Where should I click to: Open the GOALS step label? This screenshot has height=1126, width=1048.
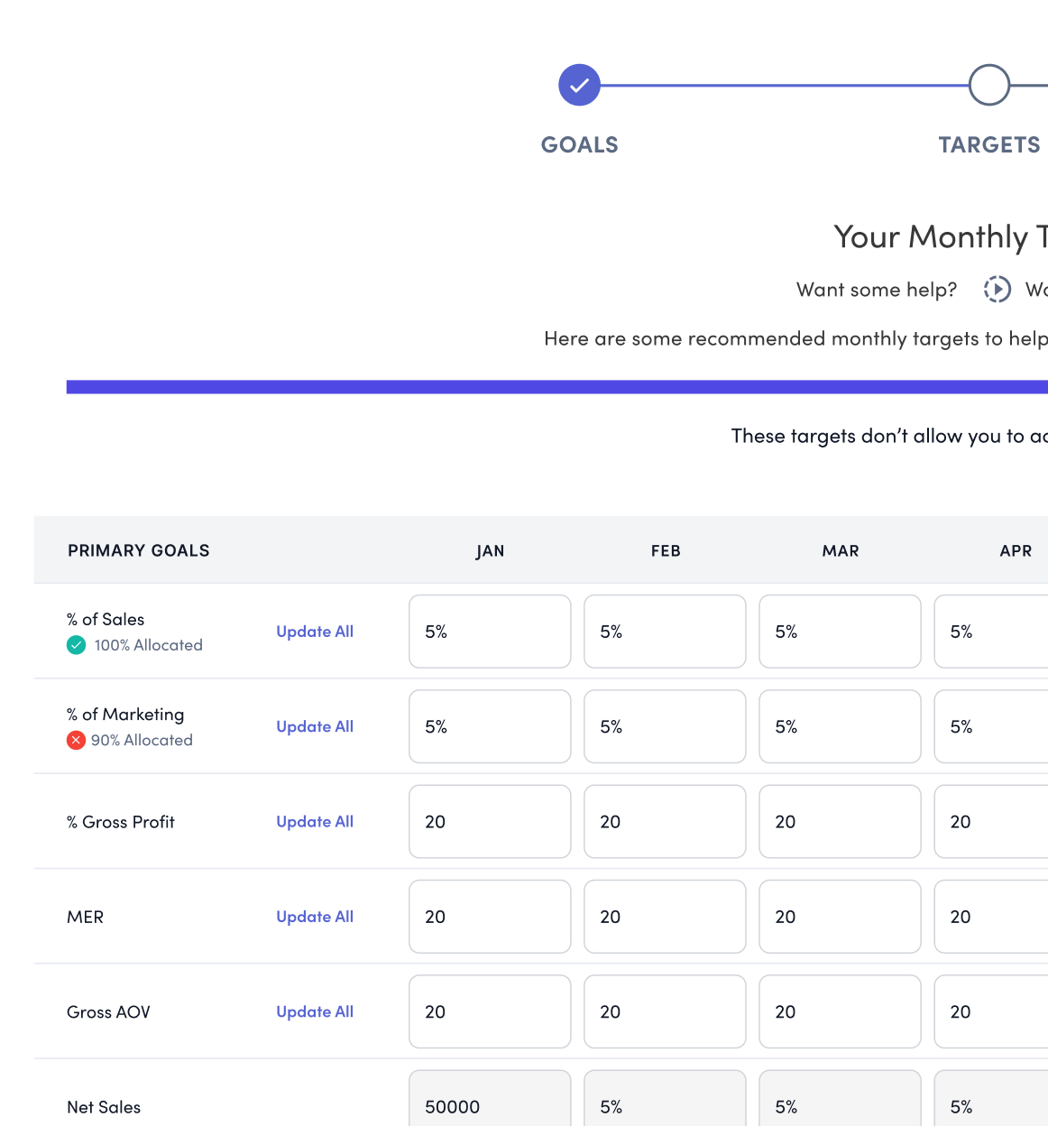(x=579, y=145)
